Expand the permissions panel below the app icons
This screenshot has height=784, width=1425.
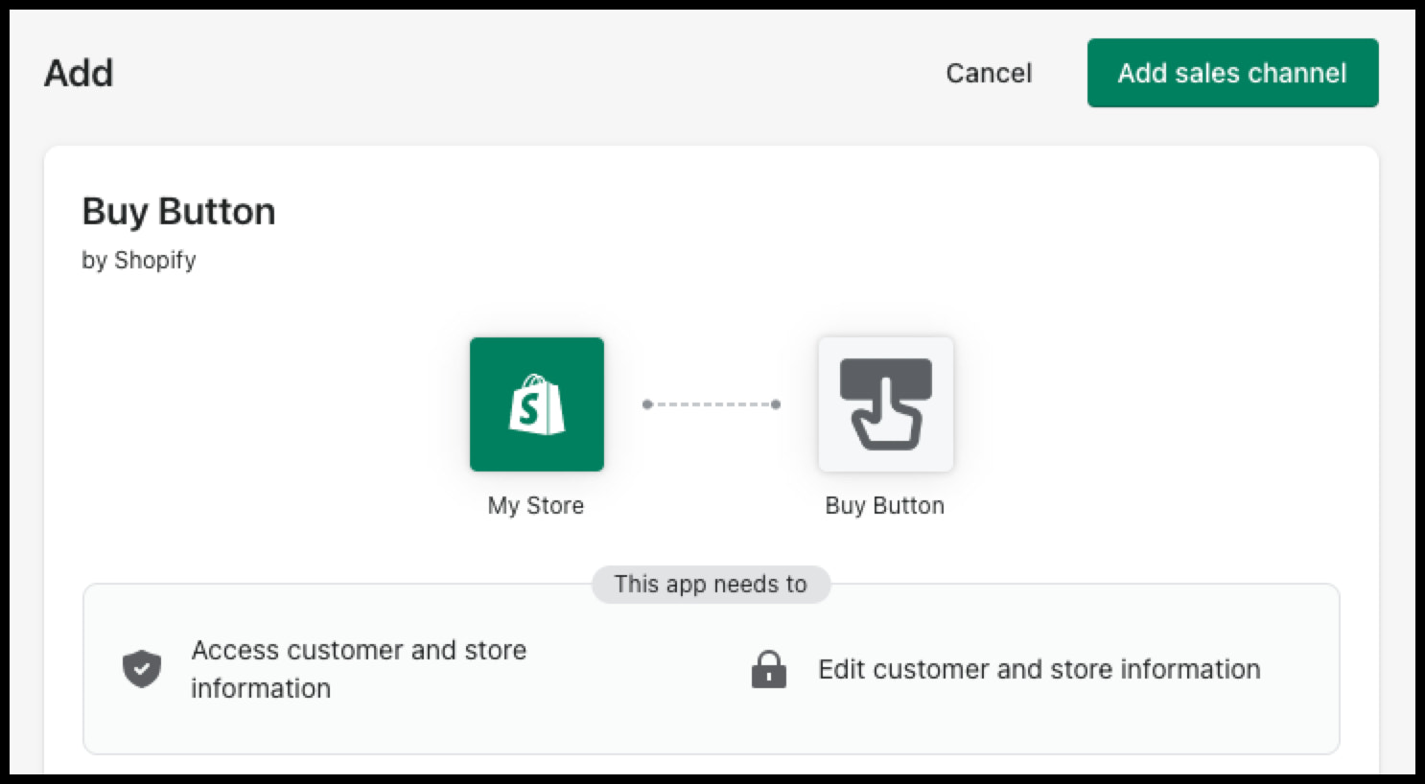click(712, 668)
